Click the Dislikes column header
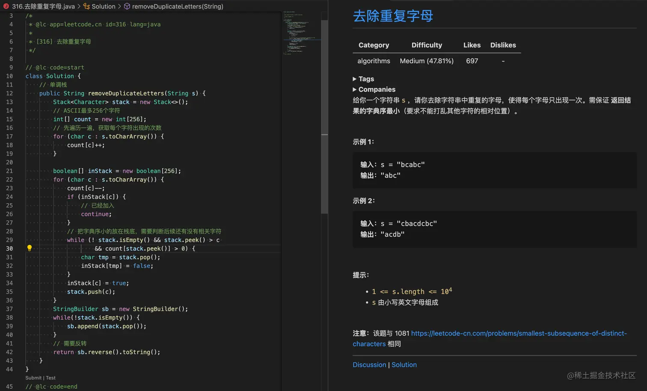This screenshot has height=391, width=647. [503, 45]
